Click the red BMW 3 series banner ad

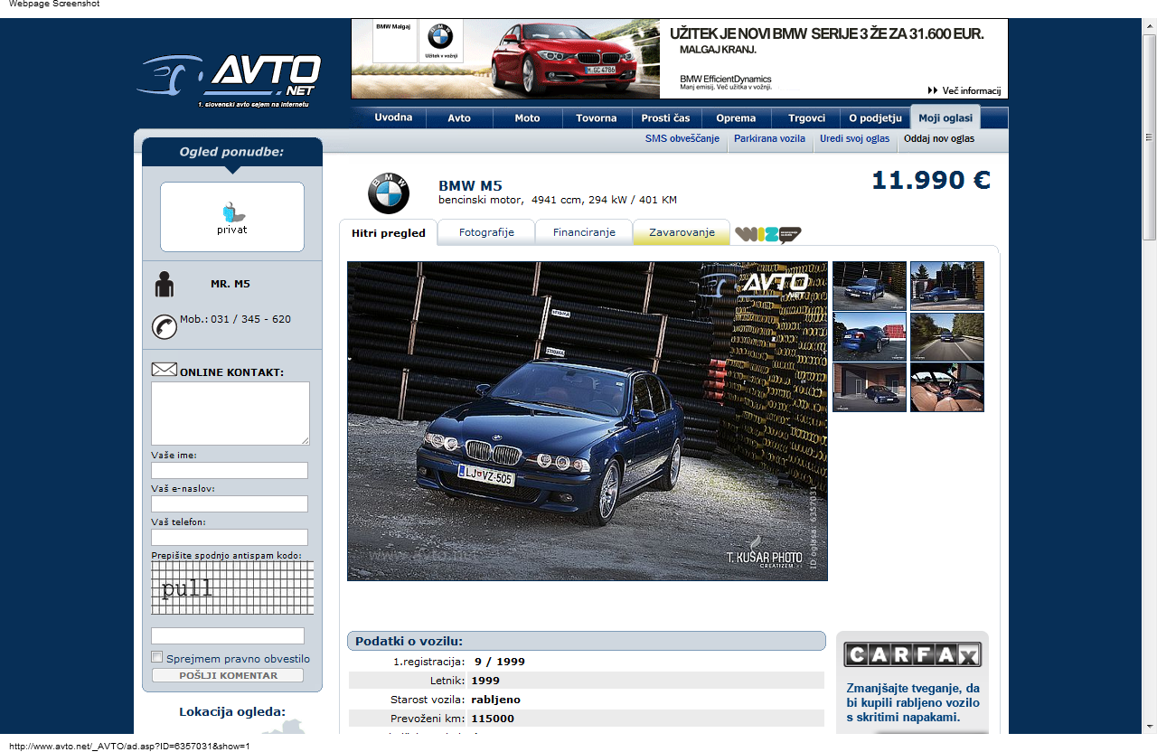coord(680,59)
